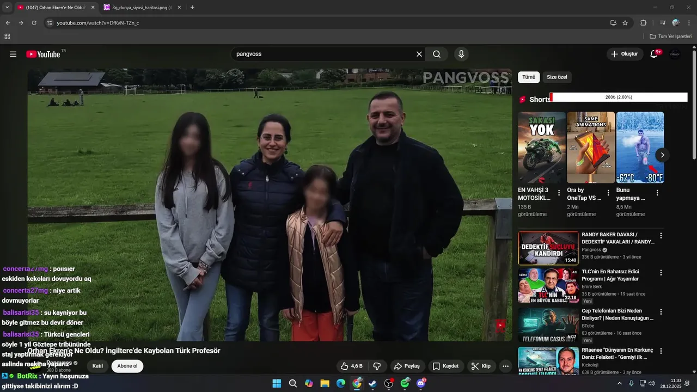Screen dimensions: 697x392
Task: Click the Chrome address bar URL
Action: [x=98, y=23]
